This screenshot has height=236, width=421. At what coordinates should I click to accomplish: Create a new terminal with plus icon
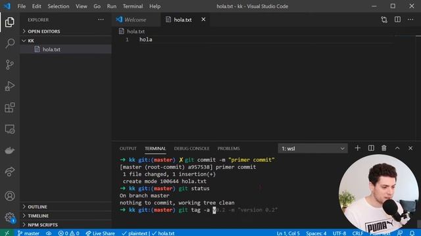coord(357,148)
